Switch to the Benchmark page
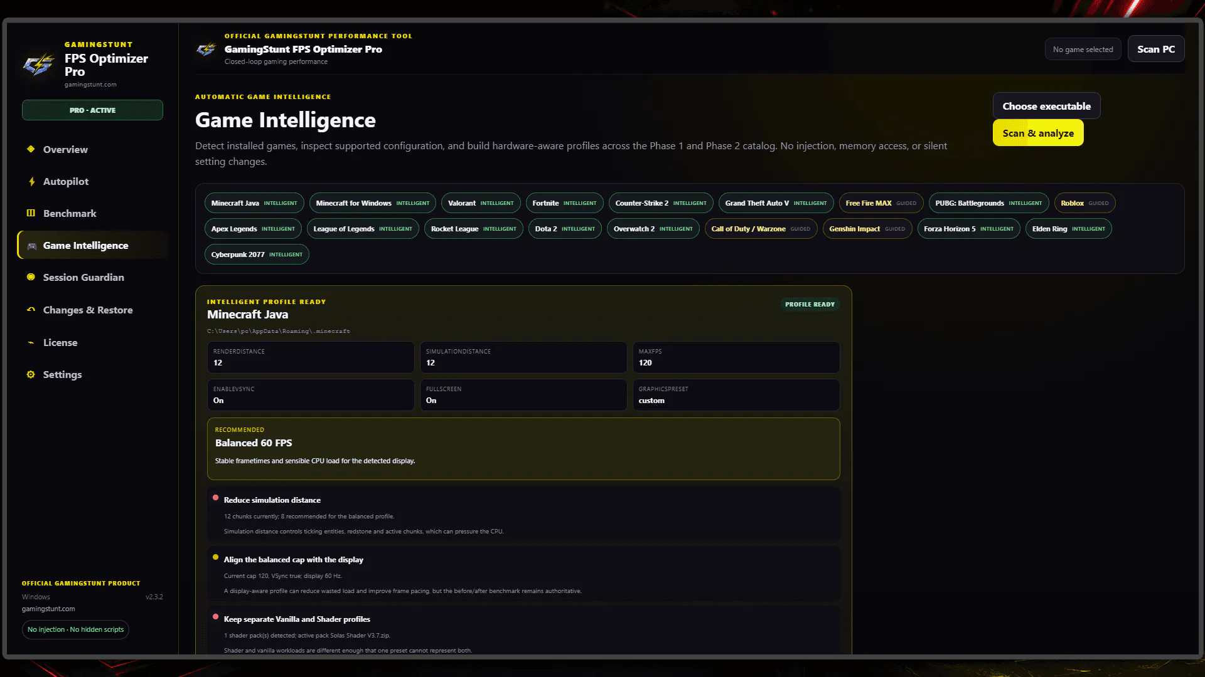 93,213
